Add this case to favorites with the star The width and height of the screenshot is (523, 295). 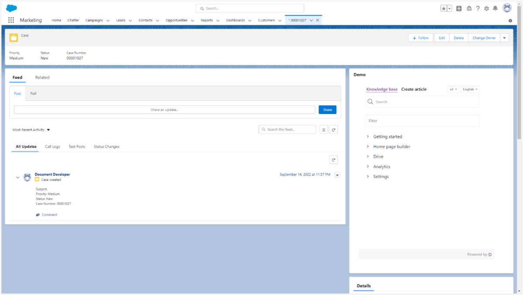click(x=443, y=8)
